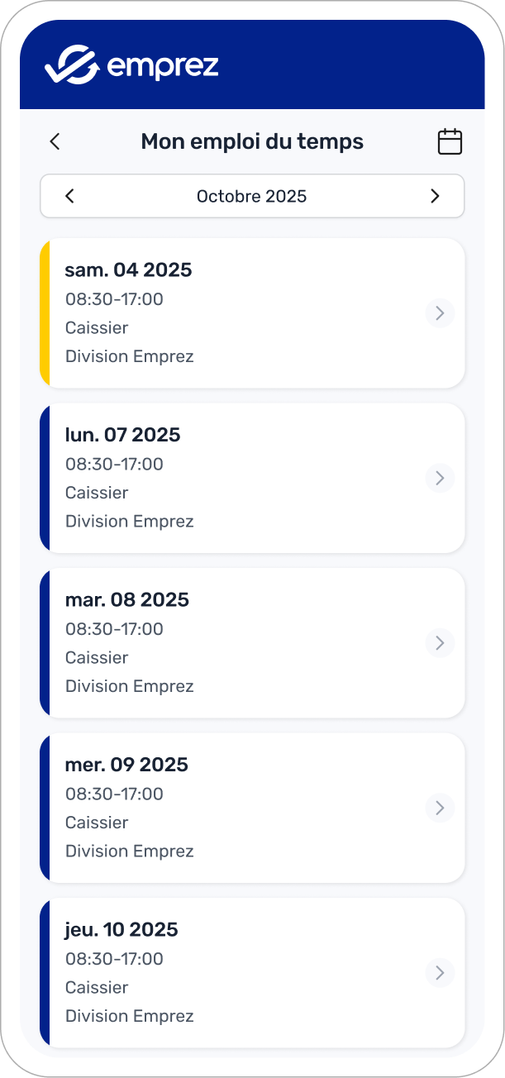This screenshot has width=505, height=1078.
Task: Click the back arrow beside Mon emploi du temps
Action: tap(54, 141)
